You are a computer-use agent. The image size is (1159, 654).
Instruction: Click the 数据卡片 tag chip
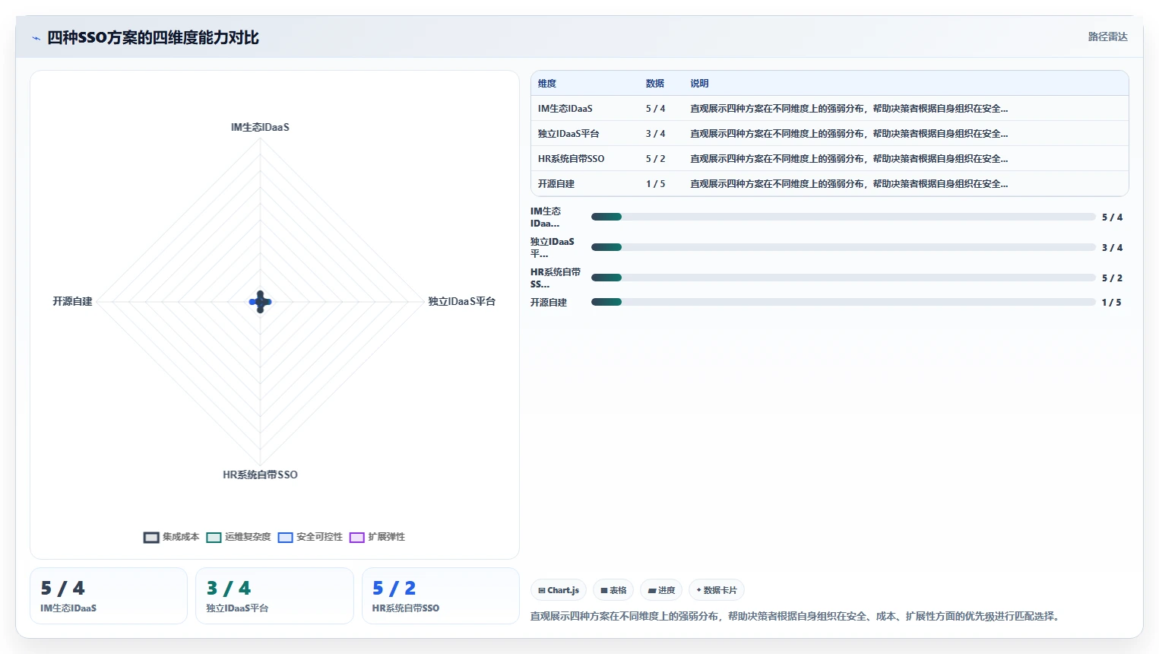(x=717, y=590)
